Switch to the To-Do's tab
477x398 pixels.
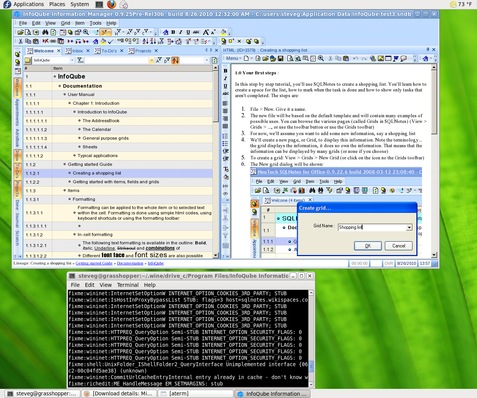pyautogui.click(x=109, y=51)
